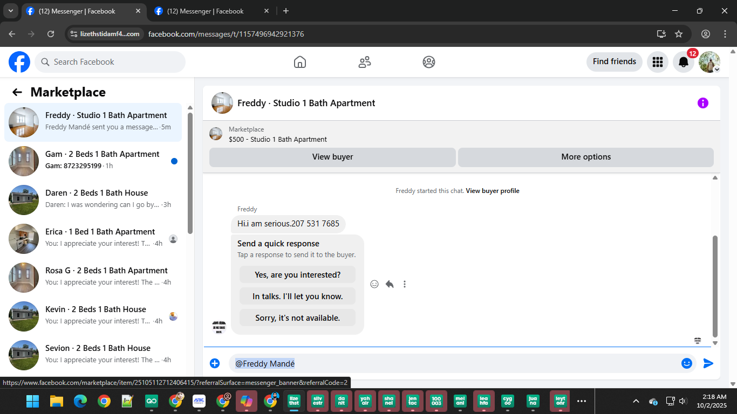Send the message with arrow icon

pyautogui.click(x=708, y=363)
